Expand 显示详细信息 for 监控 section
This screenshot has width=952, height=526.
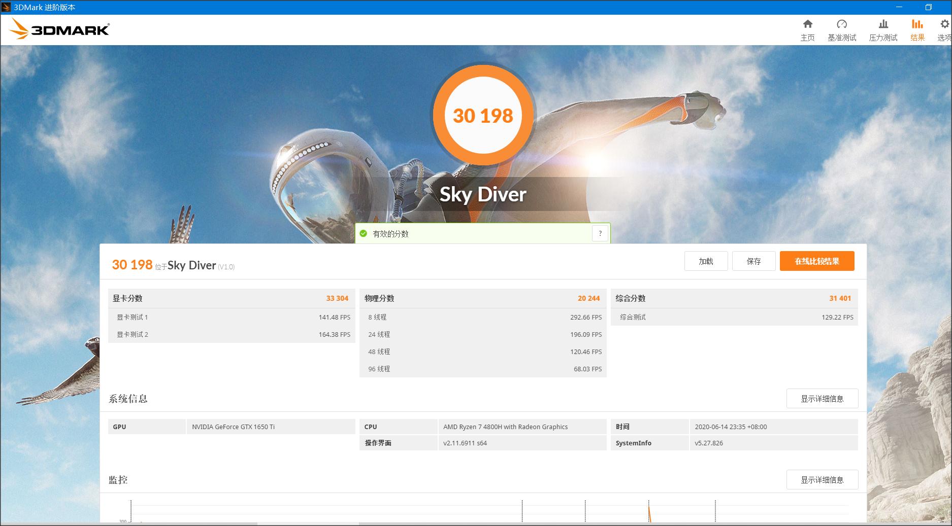pos(822,480)
